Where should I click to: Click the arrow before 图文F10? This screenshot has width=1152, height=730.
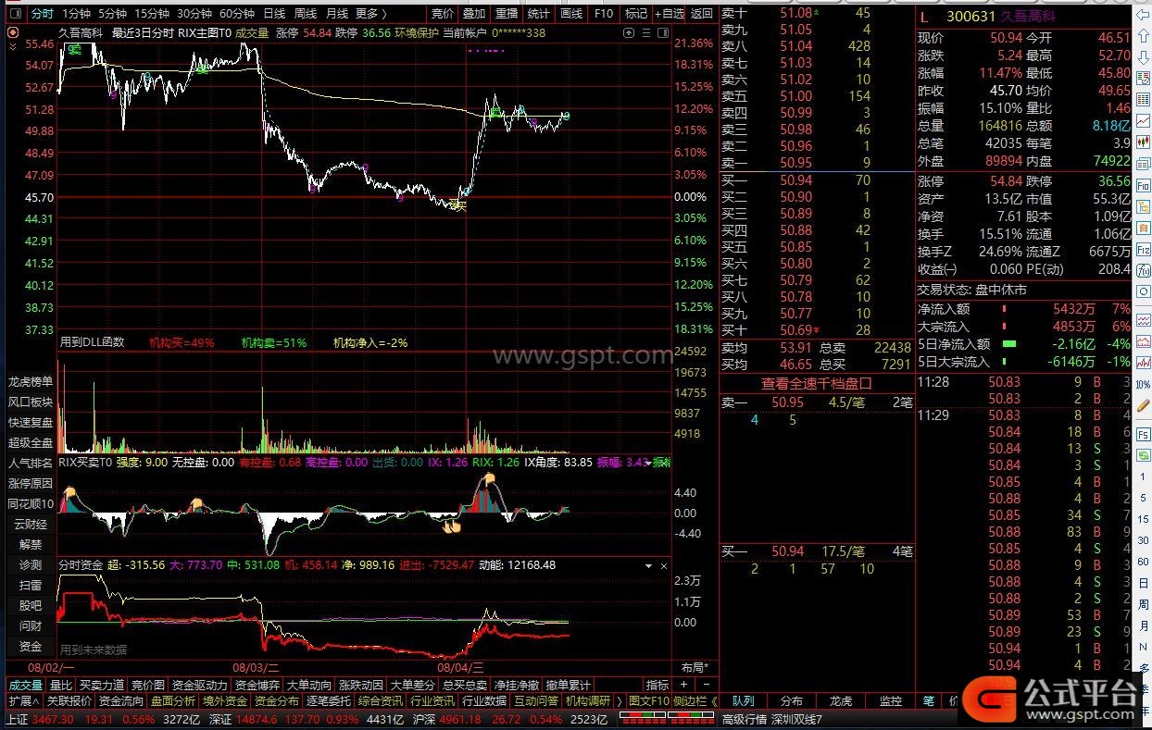point(621,701)
